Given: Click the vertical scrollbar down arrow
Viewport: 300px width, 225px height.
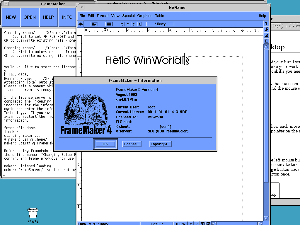Looking at the screenshot, I should pyautogui.click(x=266, y=218).
